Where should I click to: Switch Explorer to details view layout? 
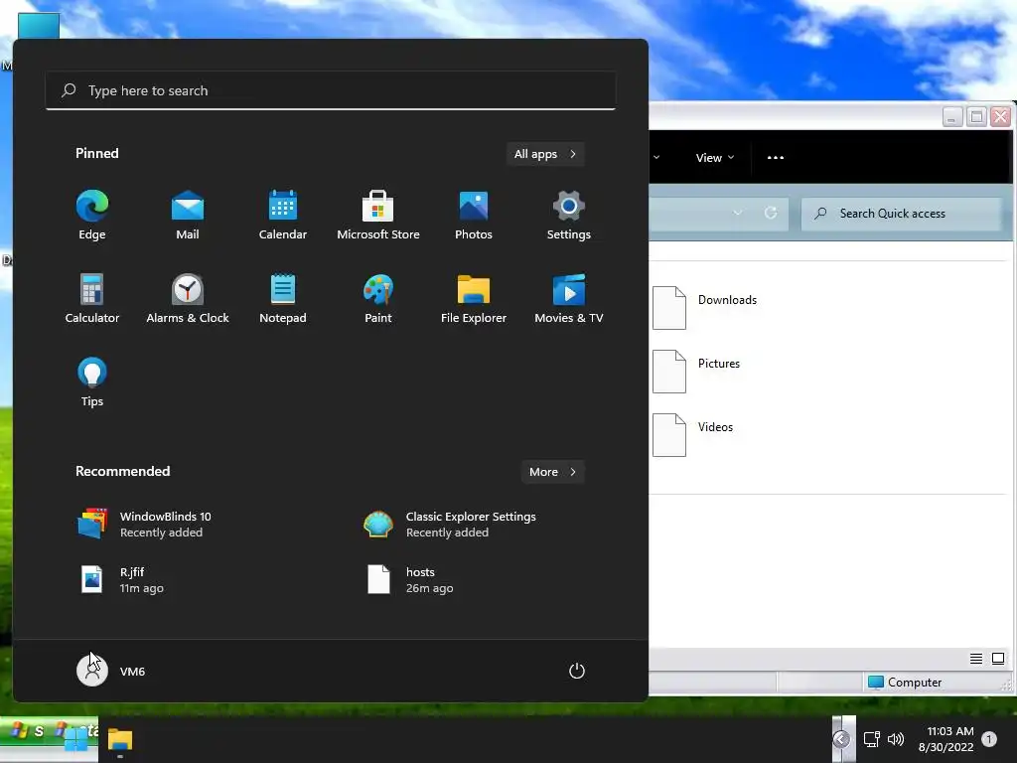pos(975,659)
